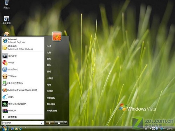The height and width of the screenshot is (131, 175).
Task: Open the volume speaker tray icon
Action: (165, 129)
